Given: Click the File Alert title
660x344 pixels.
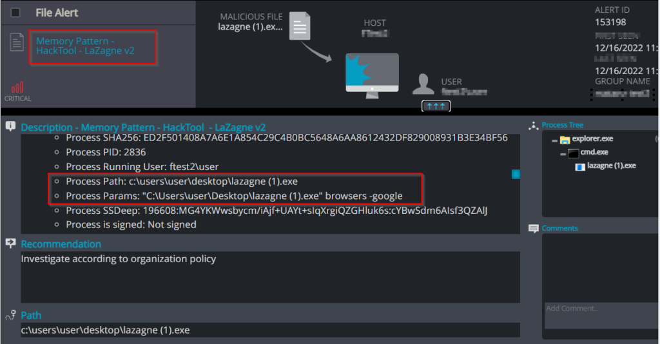Looking at the screenshot, I should 57,13.
